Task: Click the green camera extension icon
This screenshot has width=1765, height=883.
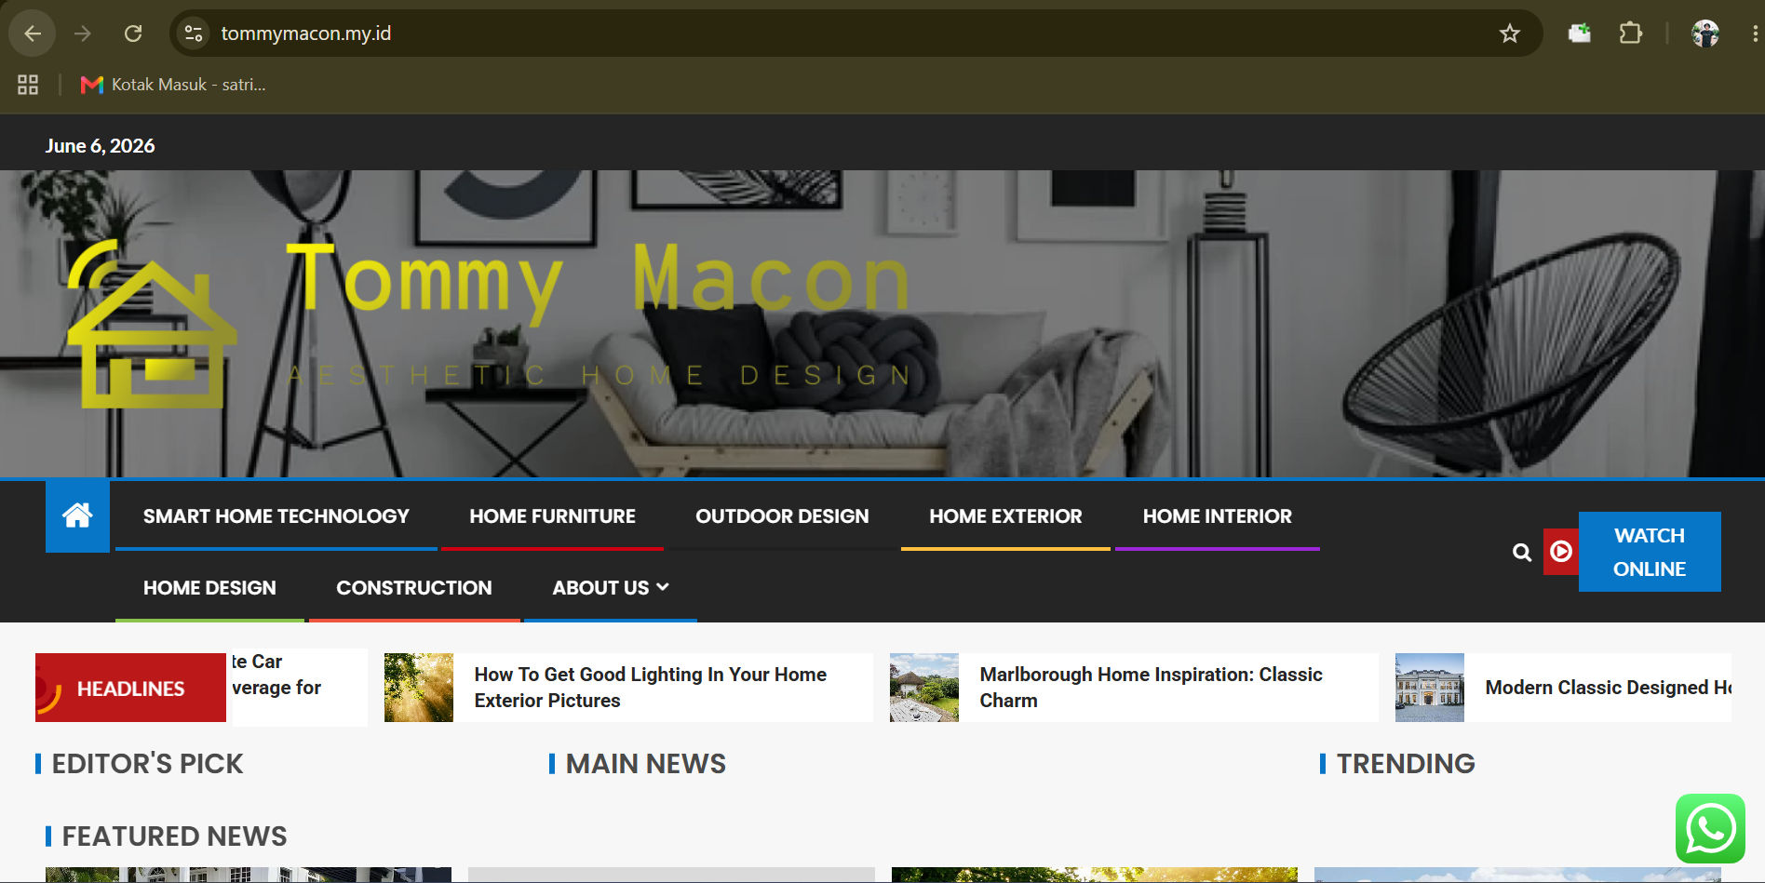Action: (1580, 33)
